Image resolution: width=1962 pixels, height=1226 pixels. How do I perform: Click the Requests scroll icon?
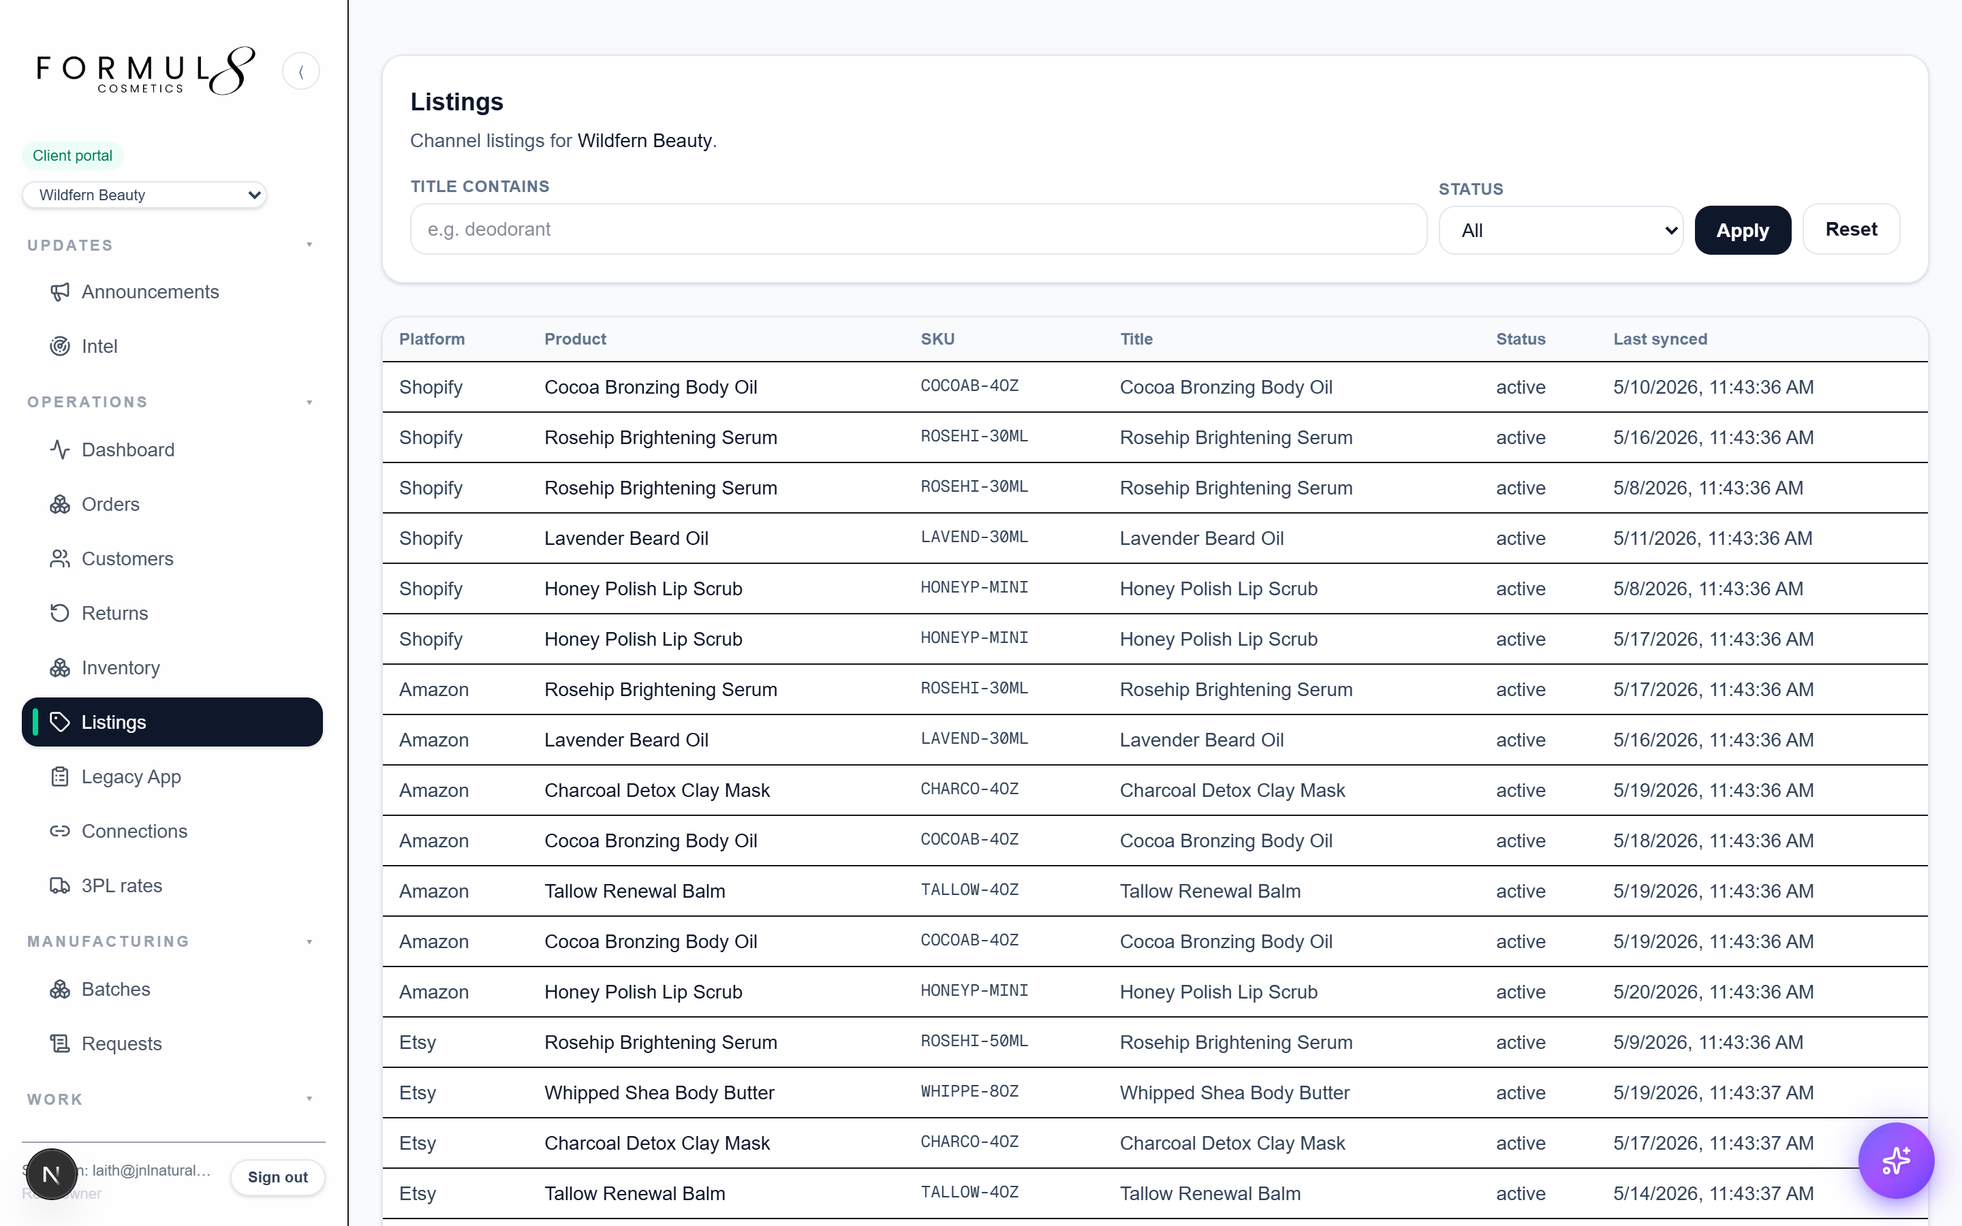click(60, 1043)
